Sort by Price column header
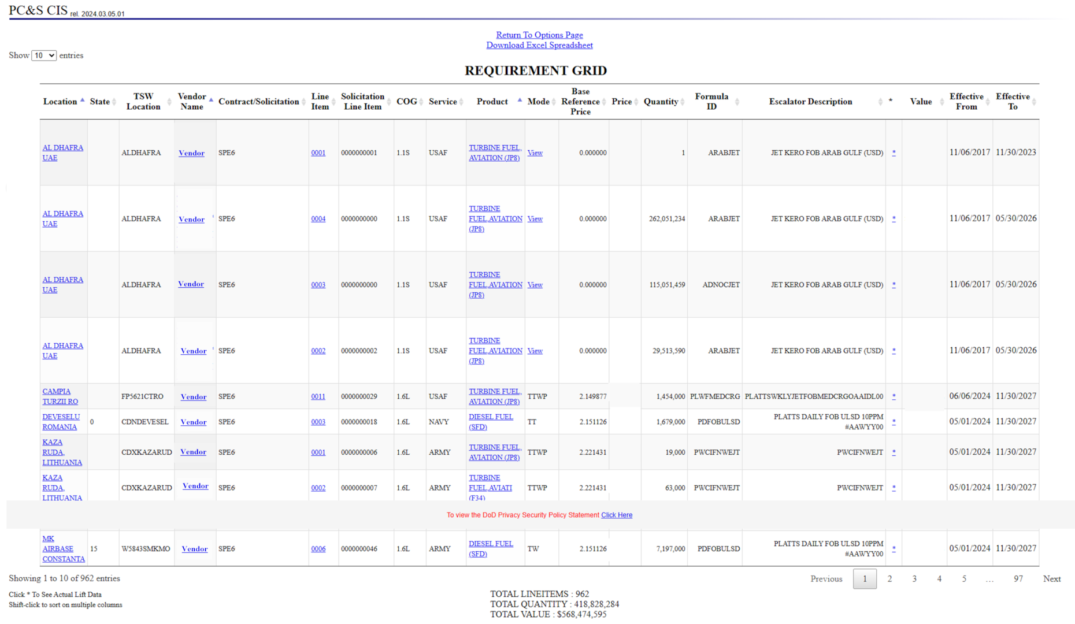 625,102
